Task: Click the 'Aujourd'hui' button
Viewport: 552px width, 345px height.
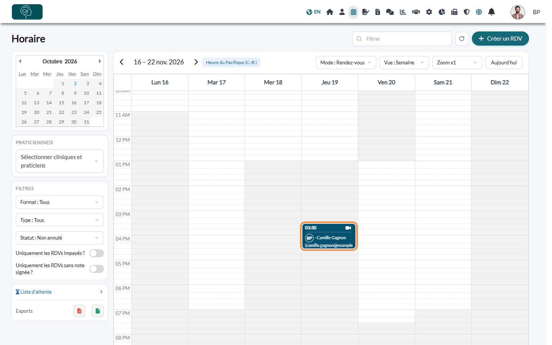Action: coord(504,62)
